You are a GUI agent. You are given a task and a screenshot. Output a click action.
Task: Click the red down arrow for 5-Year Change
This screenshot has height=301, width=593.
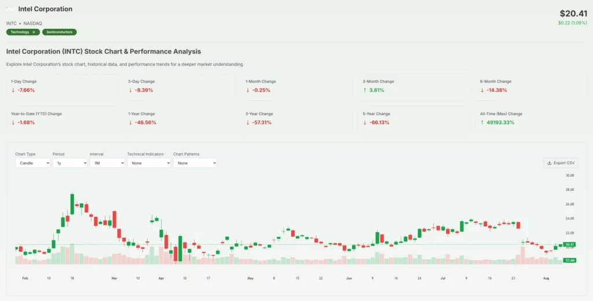(x=365, y=123)
